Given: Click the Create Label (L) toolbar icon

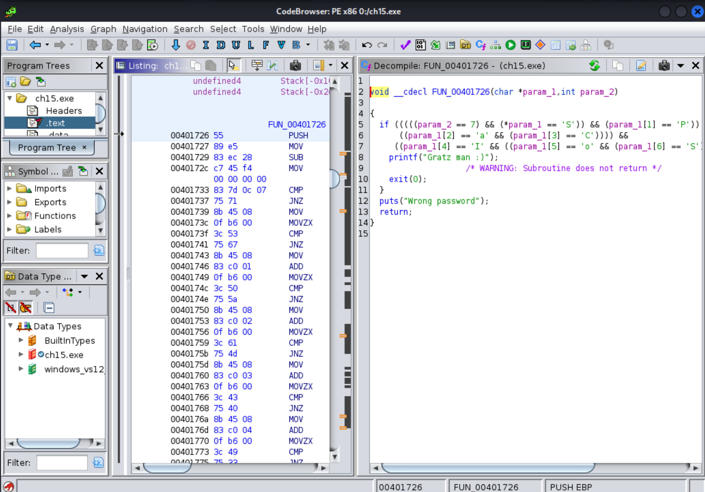Looking at the screenshot, I should pyautogui.click(x=251, y=45).
